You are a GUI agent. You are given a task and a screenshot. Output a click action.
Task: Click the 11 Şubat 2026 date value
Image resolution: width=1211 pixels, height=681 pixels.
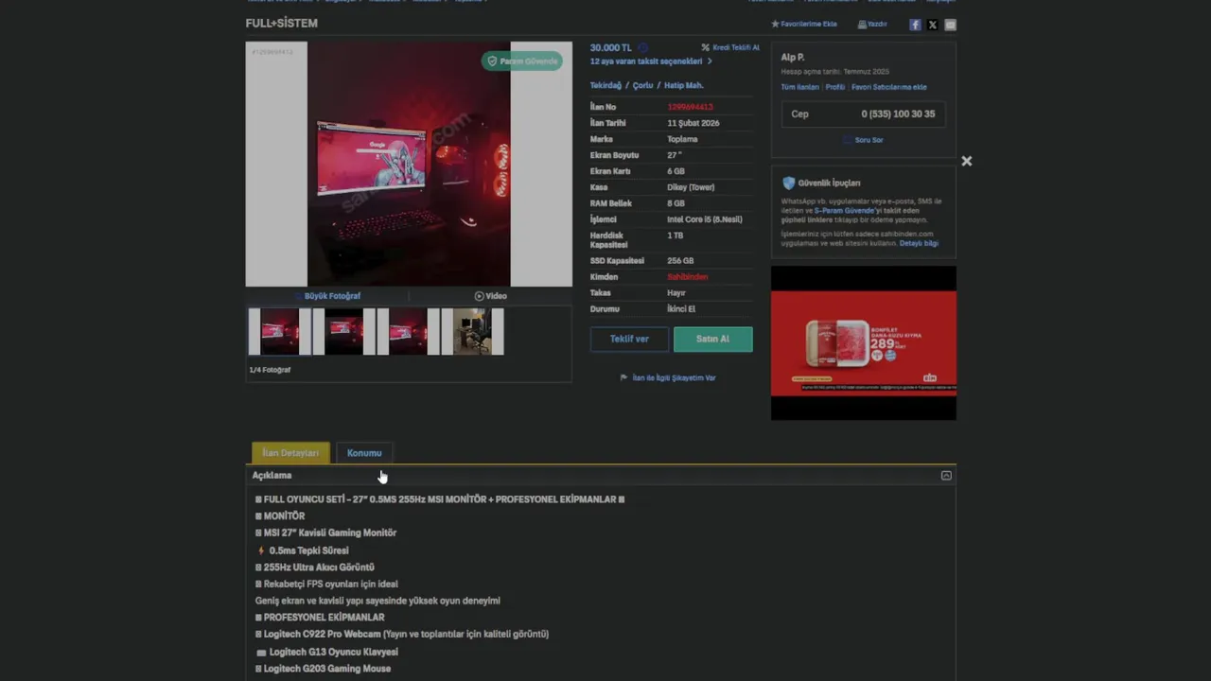point(693,123)
